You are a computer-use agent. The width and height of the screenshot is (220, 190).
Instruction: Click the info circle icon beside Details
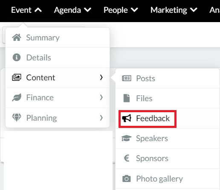pyautogui.click(x=17, y=57)
